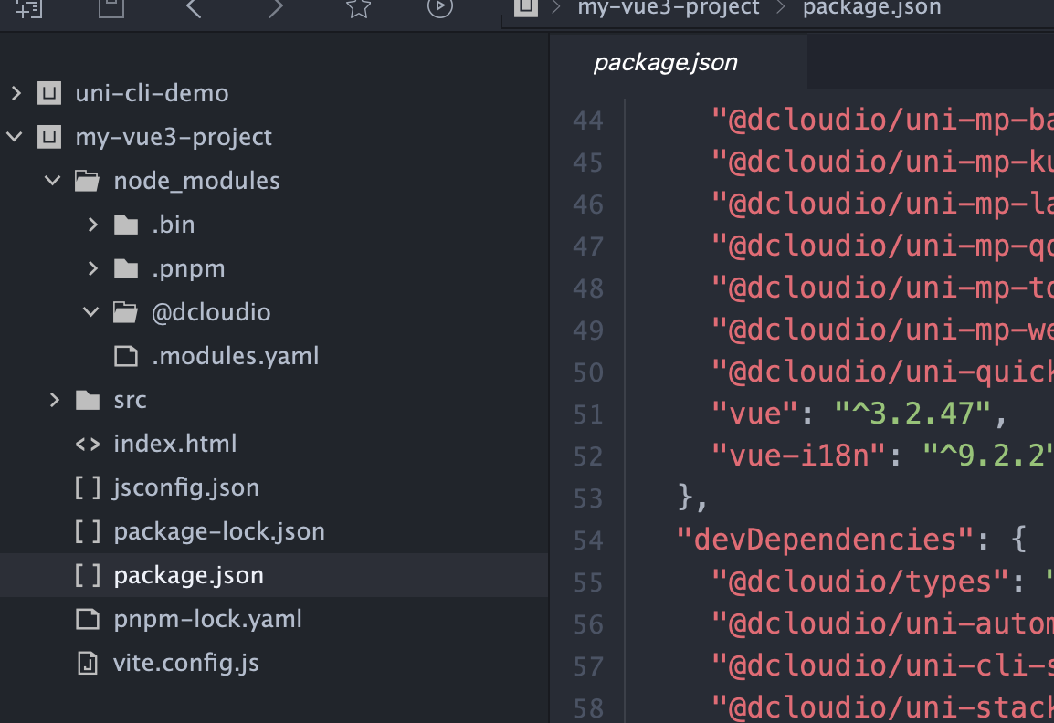Click the src folder icon
This screenshot has width=1054, height=723.
click(x=88, y=401)
